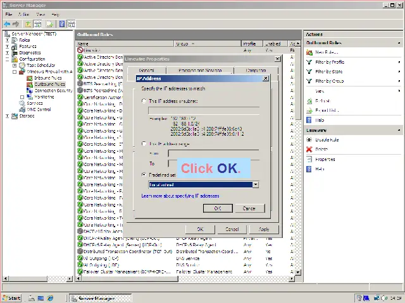The height and width of the screenshot is (303, 405).
Task: Sort rules by the Name column header
Action: [125, 44]
